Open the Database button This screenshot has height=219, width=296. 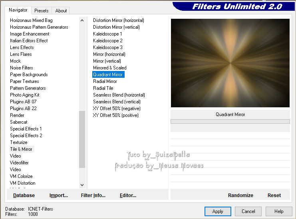coord(24,195)
